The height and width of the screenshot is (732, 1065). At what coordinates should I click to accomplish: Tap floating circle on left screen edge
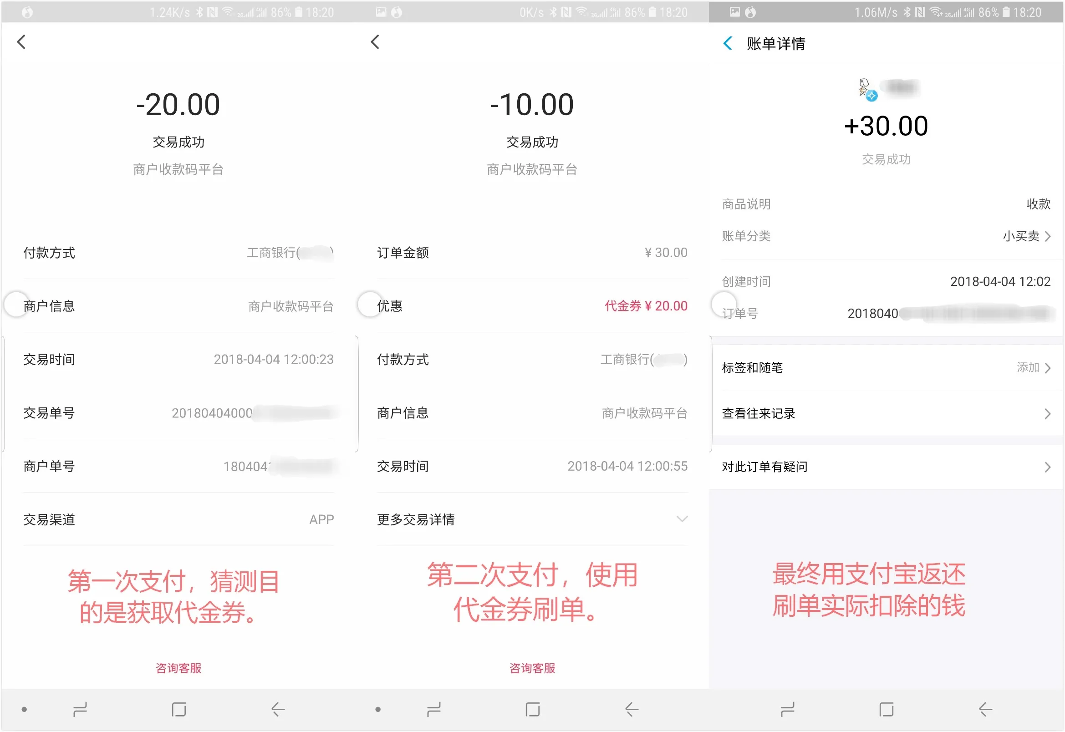pos(16,304)
